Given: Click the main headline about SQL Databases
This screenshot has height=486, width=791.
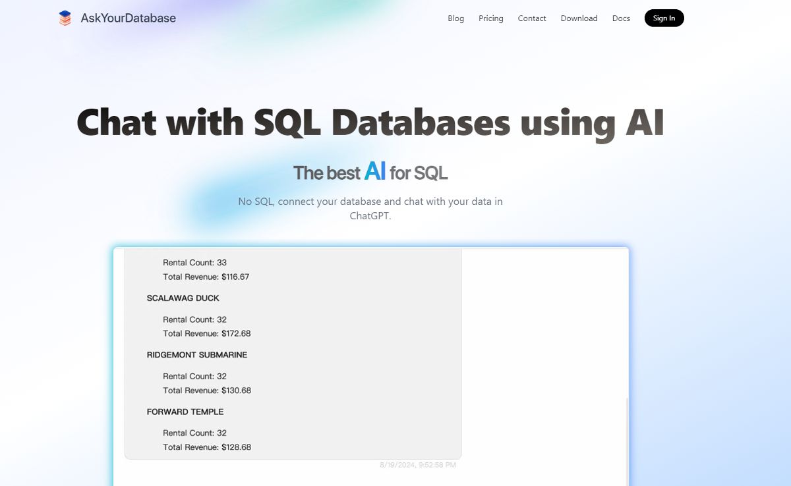Looking at the screenshot, I should click(370, 122).
